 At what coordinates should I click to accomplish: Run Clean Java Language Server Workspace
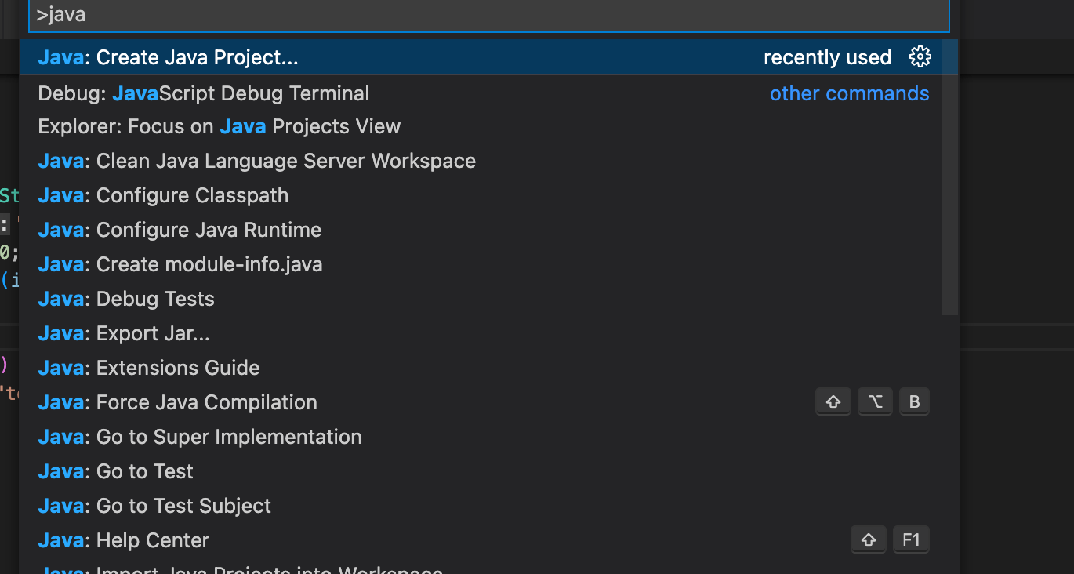[256, 161]
